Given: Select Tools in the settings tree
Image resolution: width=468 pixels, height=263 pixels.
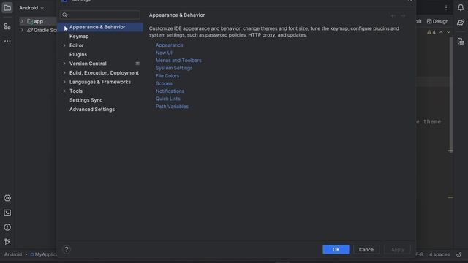Looking at the screenshot, I should [76, 91].
